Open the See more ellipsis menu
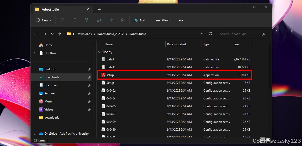 click(x=181, y=20)
